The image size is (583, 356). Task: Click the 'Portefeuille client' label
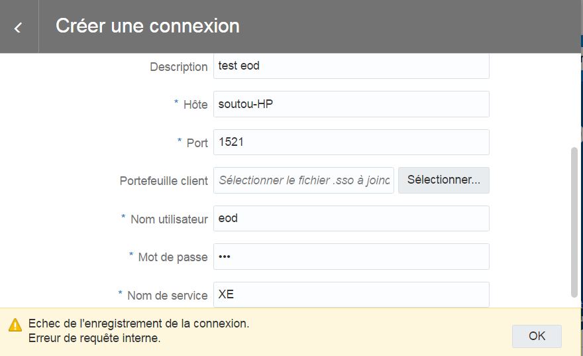[164, 181]
